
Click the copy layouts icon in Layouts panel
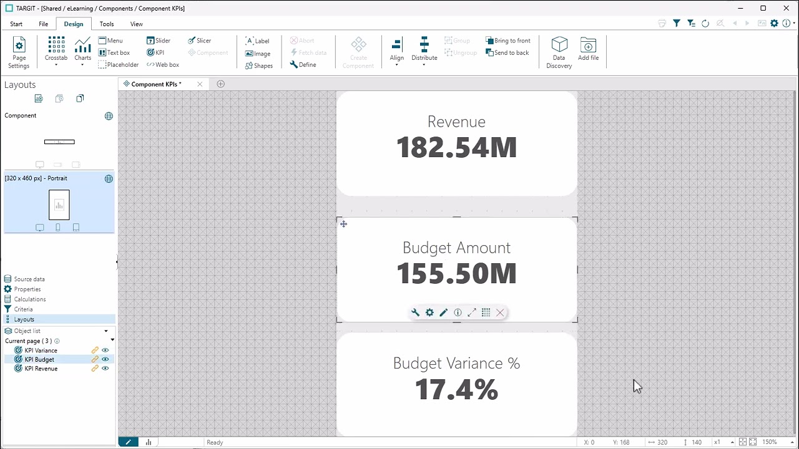[x=80, y=99]
